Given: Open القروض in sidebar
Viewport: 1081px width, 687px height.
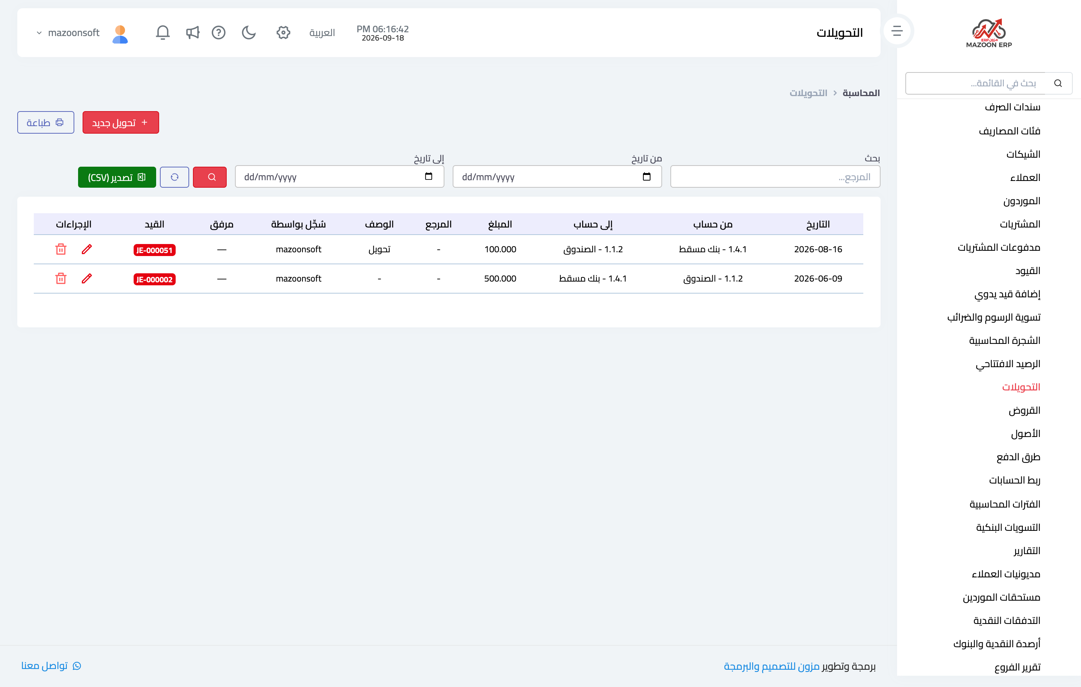Looking at the screenshot, I should pyautogui.click(x=1024, y=410).
